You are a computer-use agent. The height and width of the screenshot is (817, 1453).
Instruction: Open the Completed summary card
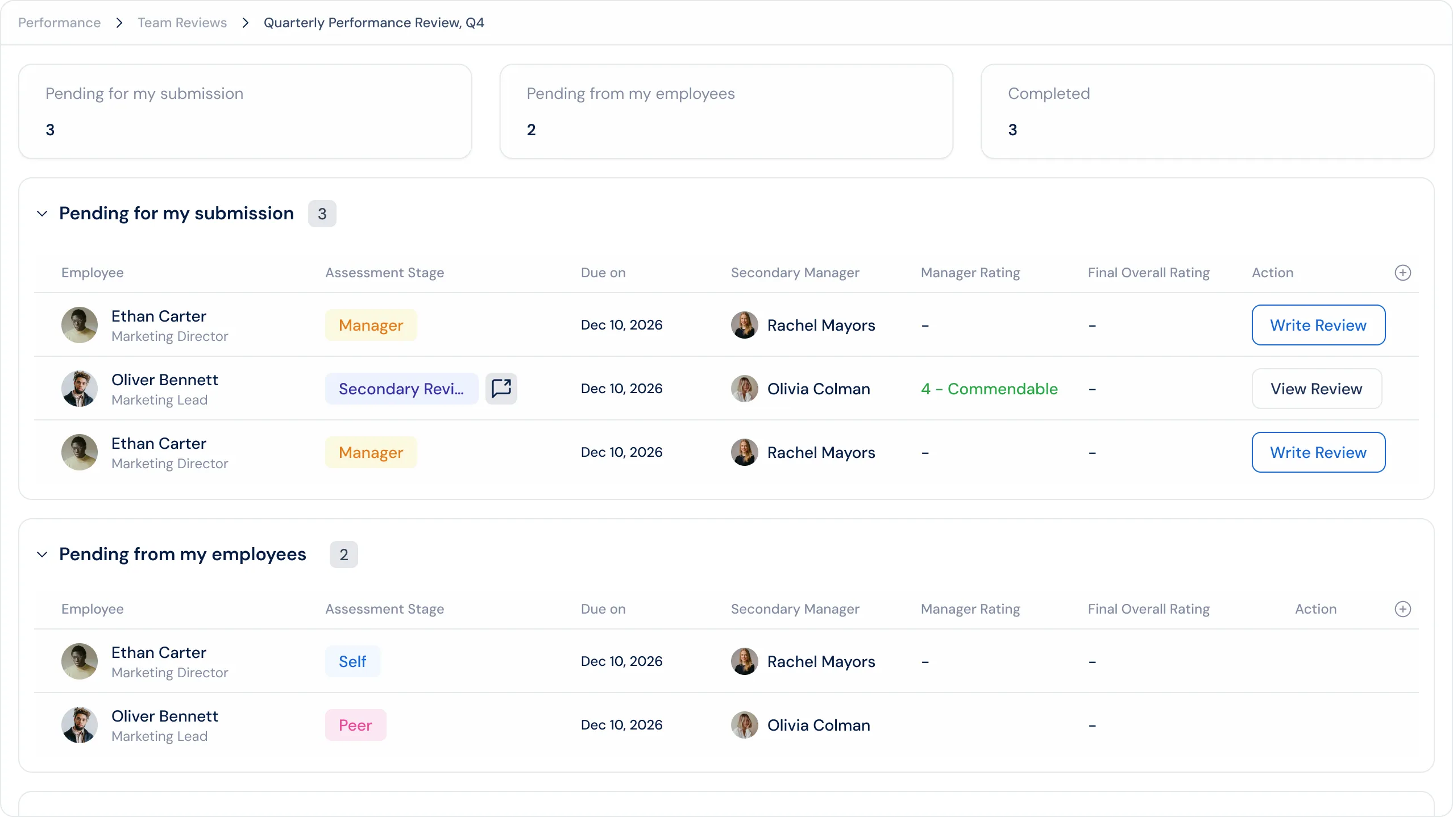1207,111
